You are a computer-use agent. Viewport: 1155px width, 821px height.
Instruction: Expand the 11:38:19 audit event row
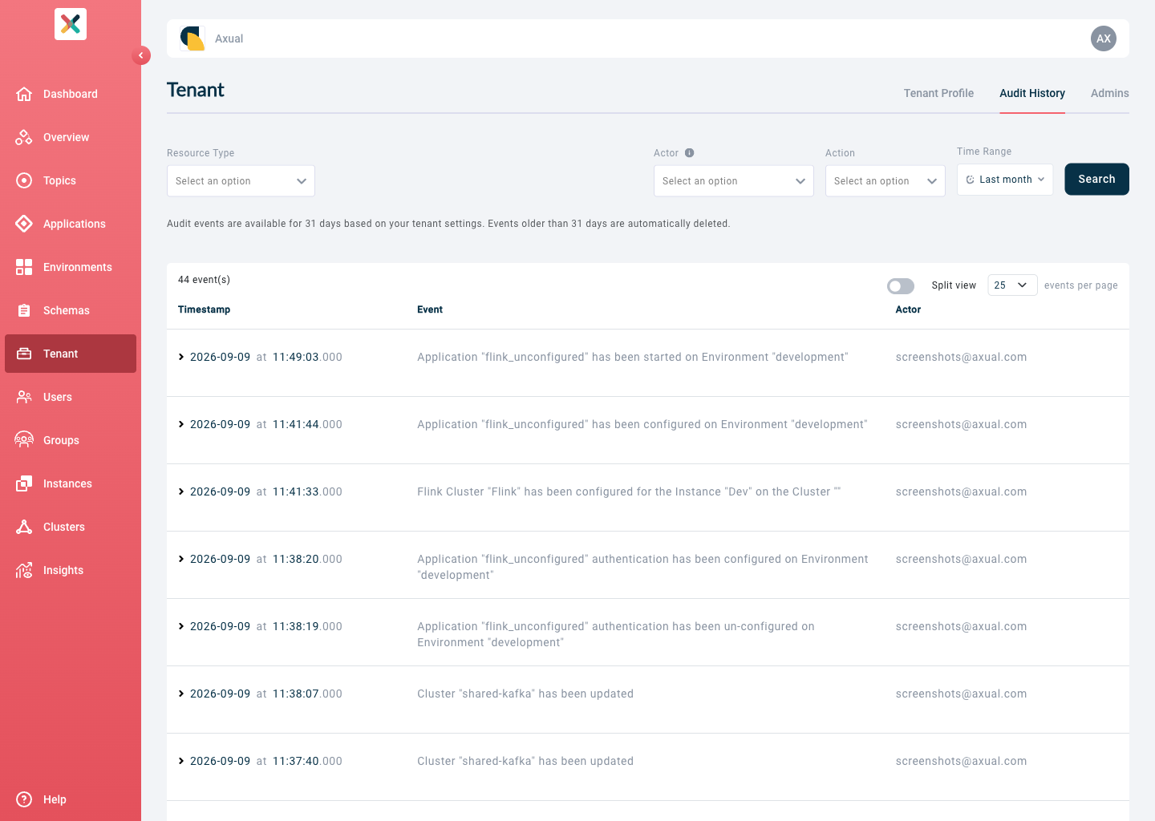pyautogui.click(x=181, y=626)
